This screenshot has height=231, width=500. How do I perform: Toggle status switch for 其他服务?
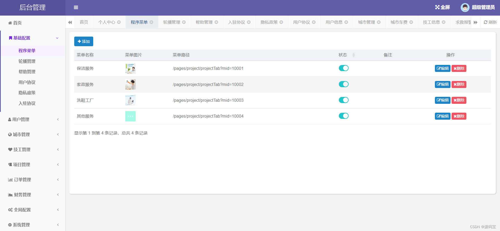coord(344,116)
